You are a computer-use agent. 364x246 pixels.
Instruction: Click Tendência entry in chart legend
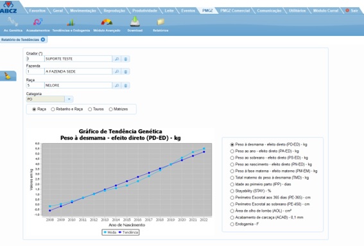128,233
